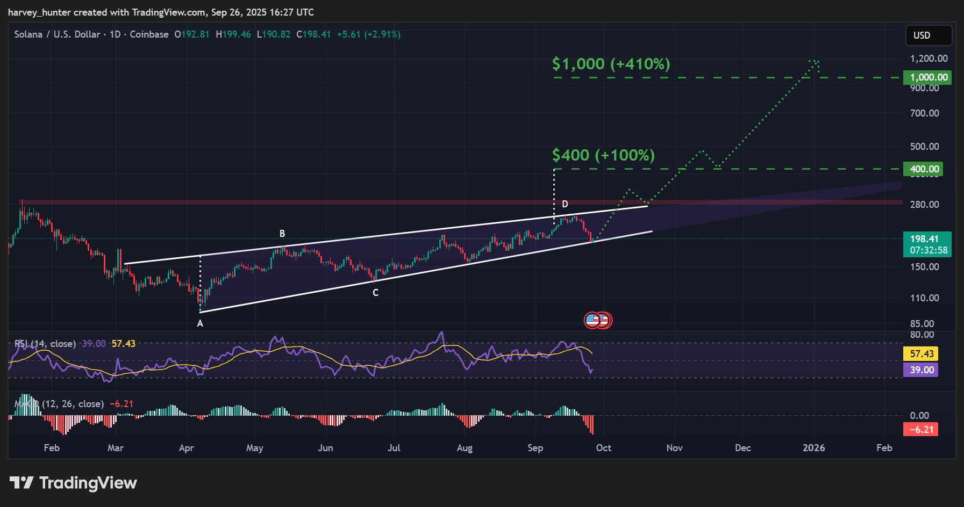Click the +5.61 (+2.91%) change value
This screenshot has height=507, width=964.
point(368,34)
